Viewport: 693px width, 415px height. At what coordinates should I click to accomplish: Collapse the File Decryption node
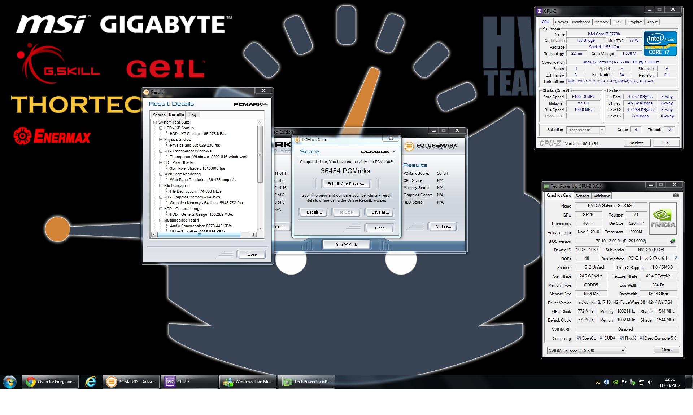coord(161,186)
